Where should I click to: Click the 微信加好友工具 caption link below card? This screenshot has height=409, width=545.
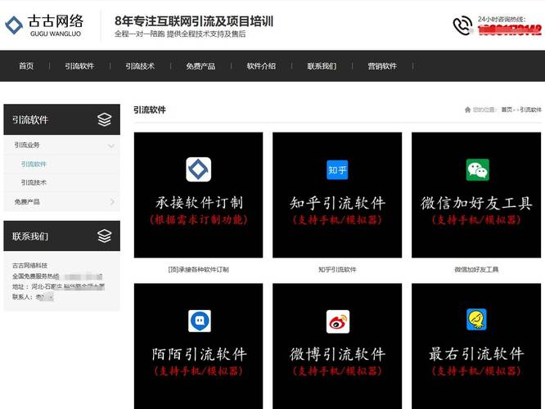coord(476,269)
